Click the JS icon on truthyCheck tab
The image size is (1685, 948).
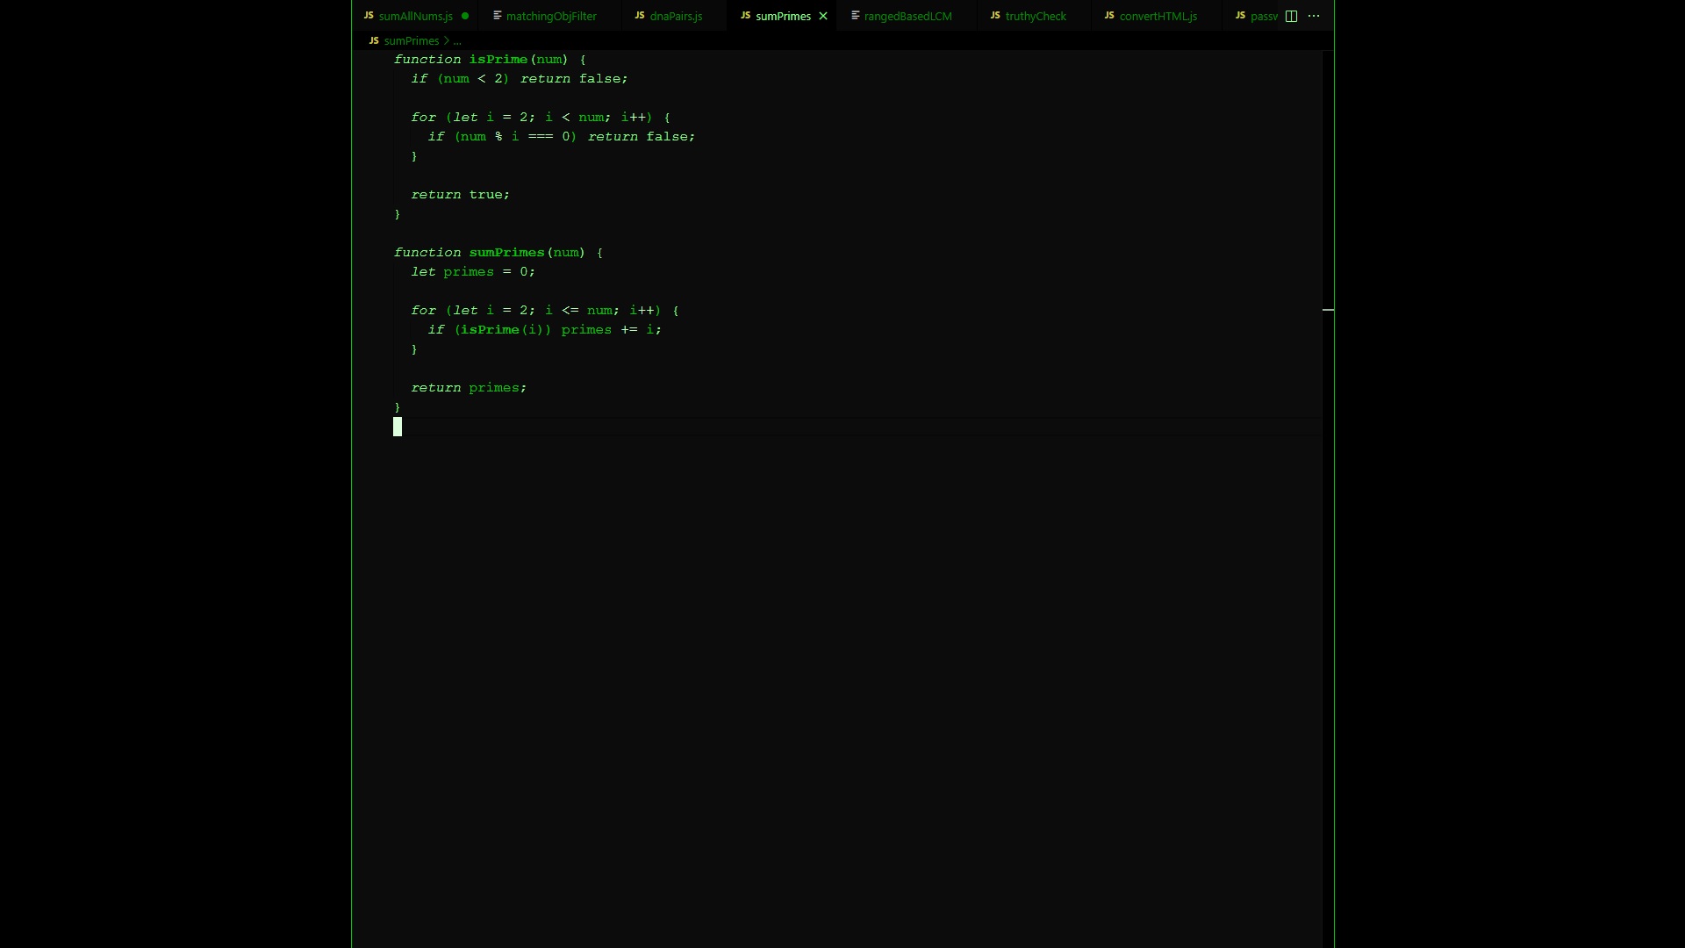[995, 16]
